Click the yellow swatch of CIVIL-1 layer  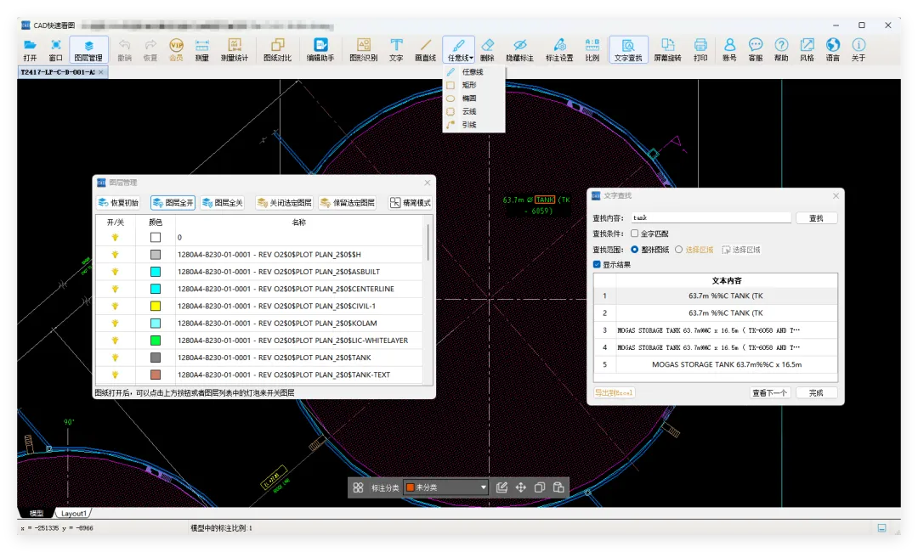pos(156,306)
